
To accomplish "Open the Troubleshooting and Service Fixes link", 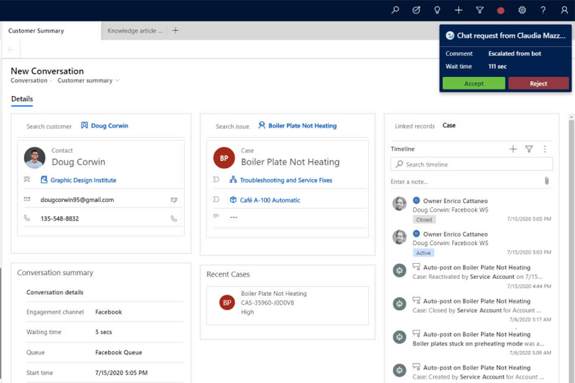I will click(286, 180).
